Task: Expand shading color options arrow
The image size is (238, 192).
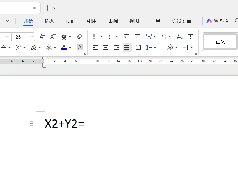Action: [176, 48]
